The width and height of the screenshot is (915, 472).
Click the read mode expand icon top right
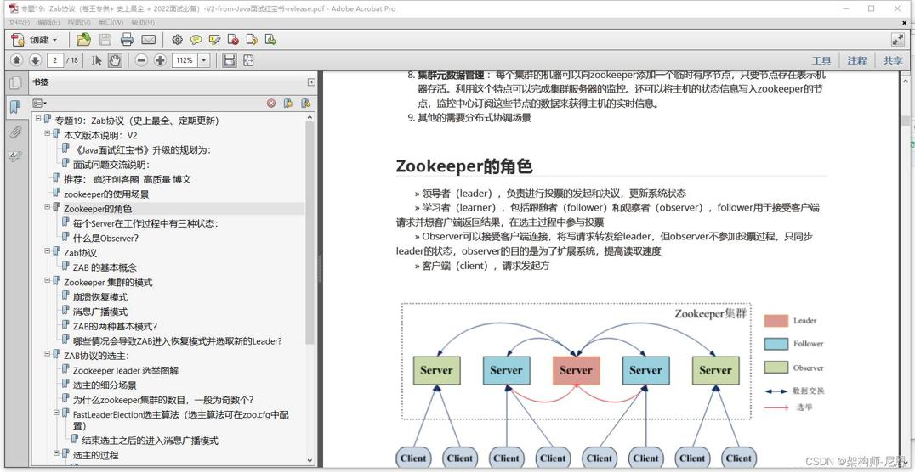point(897,40)
